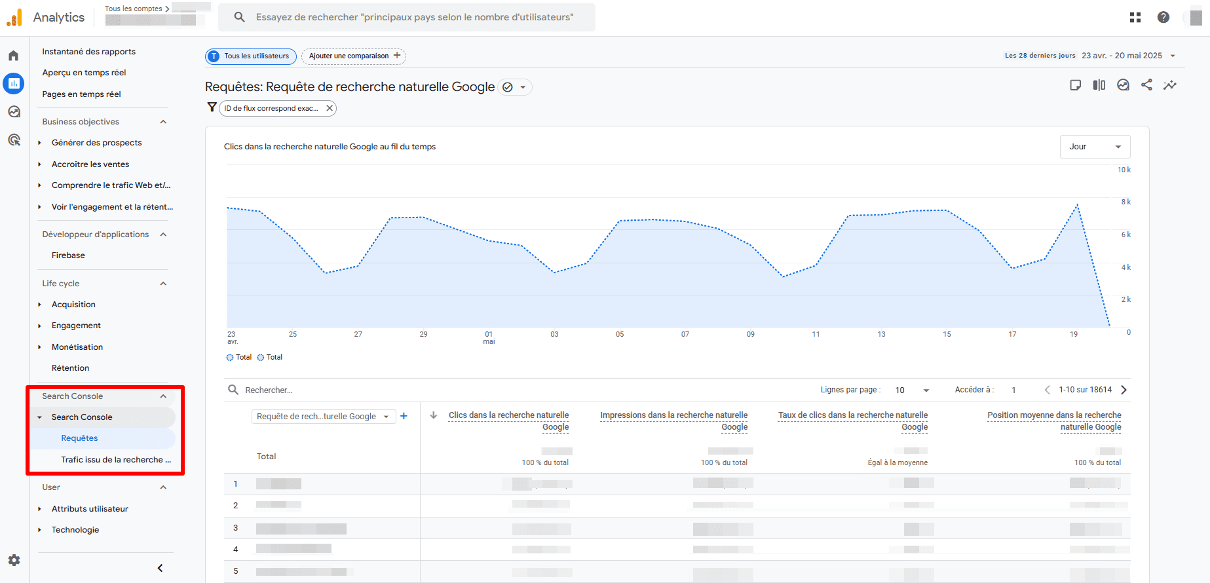The height and width of the screenshot is (583, 1210).
Task: Click the Google Analytics logo
Action: [x=14, y=18]
